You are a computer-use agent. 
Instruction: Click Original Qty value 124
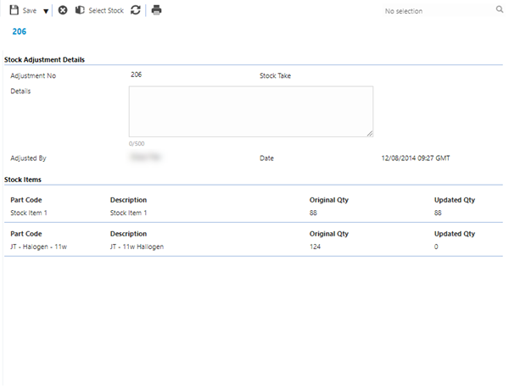316,247
